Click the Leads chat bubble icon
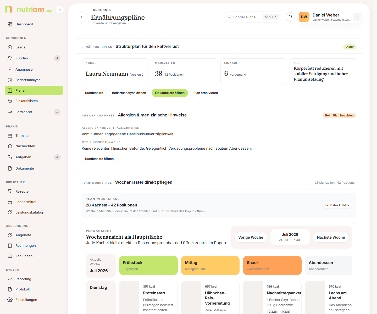 10,47
